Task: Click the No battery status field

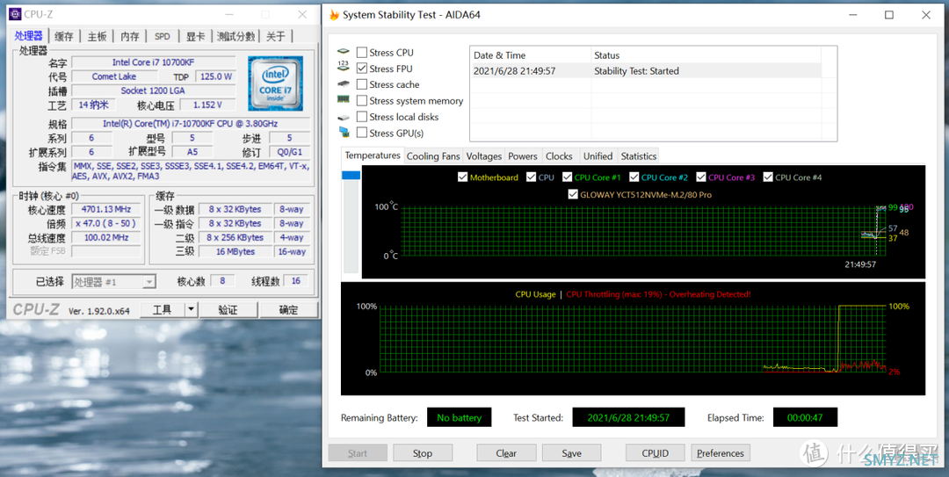Action: (x=459, y=417)
